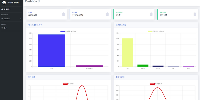Toggle the red 주간 매출 legend
Viewport: 200px width, 100px height.
click(68, 84)
